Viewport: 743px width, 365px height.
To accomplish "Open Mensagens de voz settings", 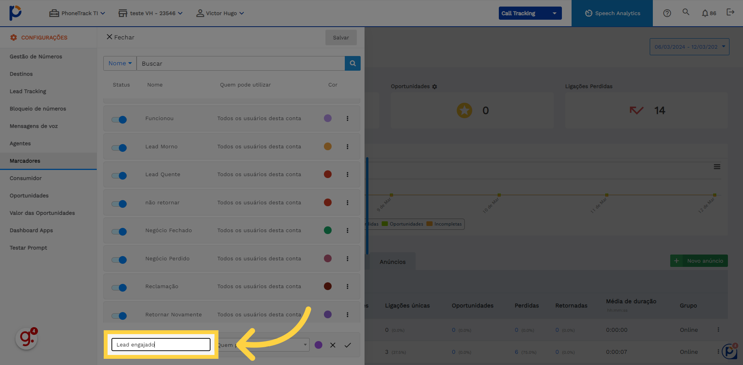I will tap(34, 126).
